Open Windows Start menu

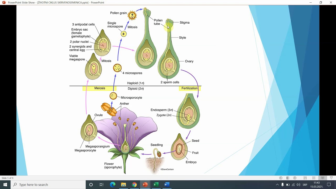5,185
